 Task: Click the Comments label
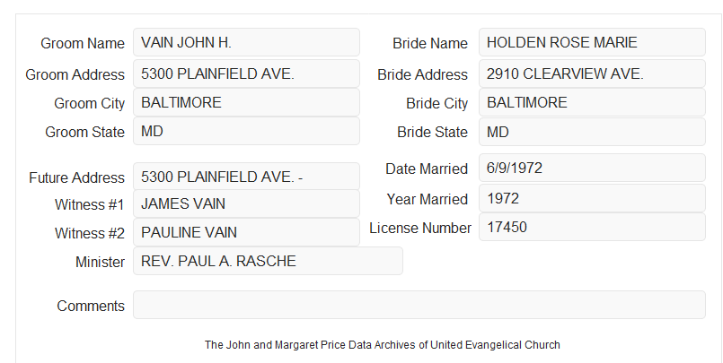pyautogui.click(x=91, y=306)
